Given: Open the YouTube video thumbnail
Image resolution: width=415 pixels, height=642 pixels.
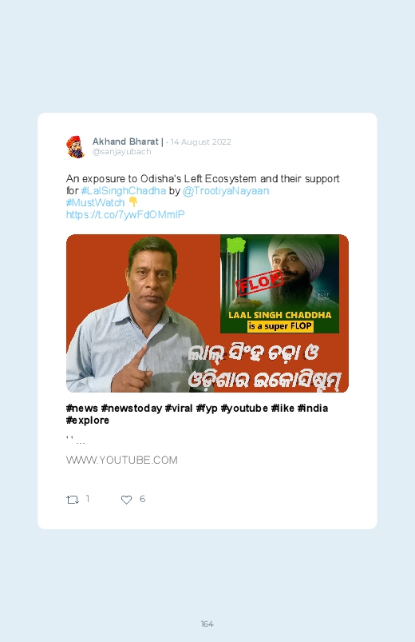Looking at the screenshot, I should (x=207, y=313).
